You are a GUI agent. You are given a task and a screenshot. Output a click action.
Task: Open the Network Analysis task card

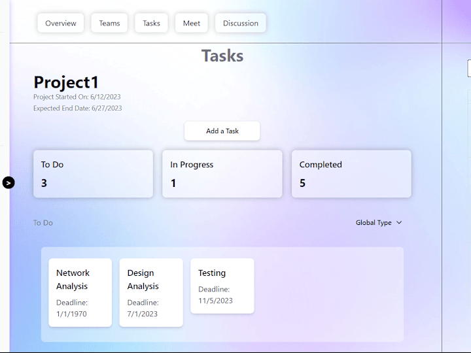pos(80,293)
